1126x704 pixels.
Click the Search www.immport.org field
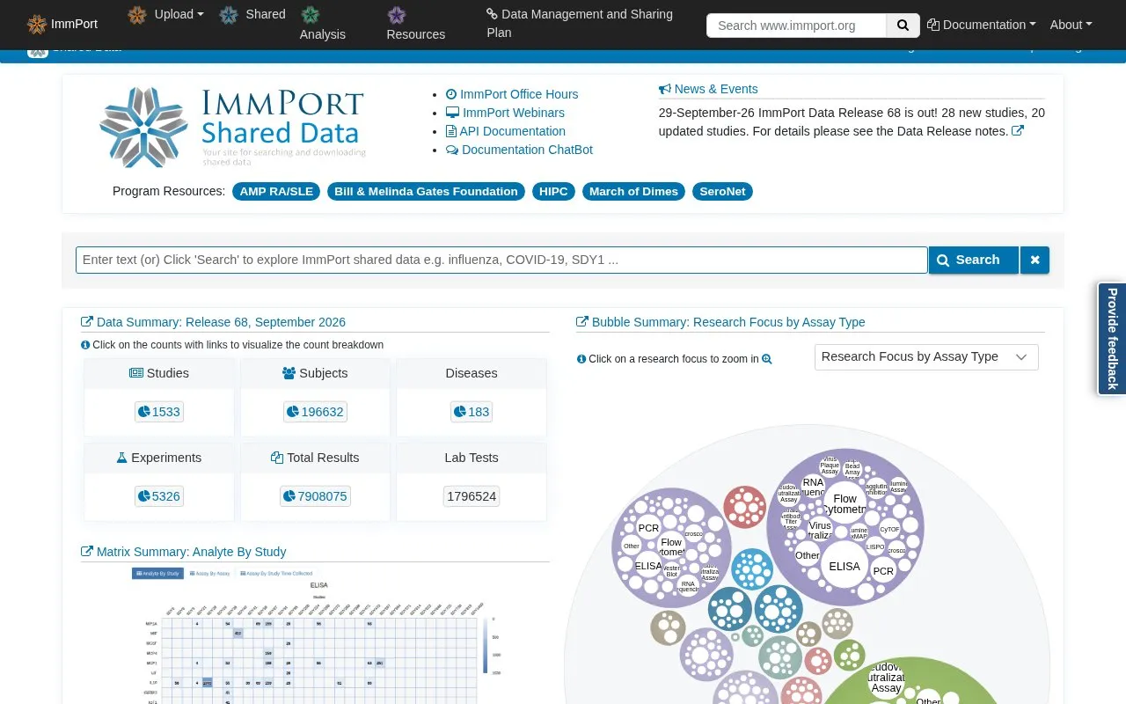[796, 26]
